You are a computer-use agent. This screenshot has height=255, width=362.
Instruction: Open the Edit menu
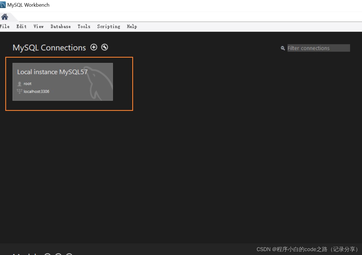[x=21, y=27]
